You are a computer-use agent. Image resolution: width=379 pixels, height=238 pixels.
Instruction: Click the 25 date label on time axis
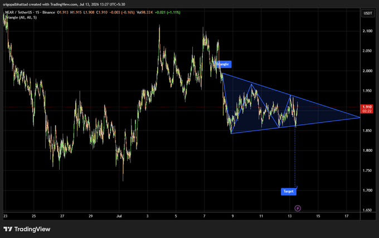click(34, 216)
